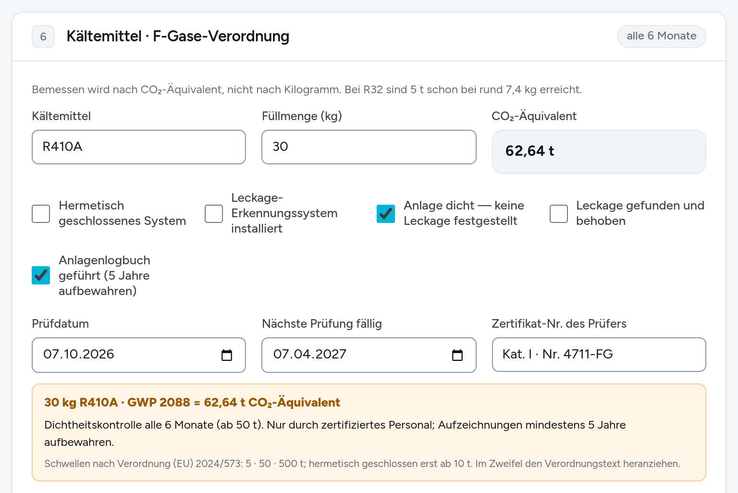Focus the Füllmenge (kg) field
738x493 pixels.
[369, 147]
